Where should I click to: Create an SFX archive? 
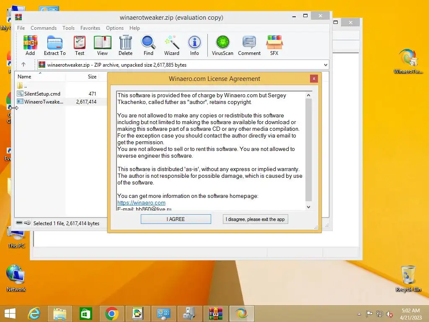point(274,45)
